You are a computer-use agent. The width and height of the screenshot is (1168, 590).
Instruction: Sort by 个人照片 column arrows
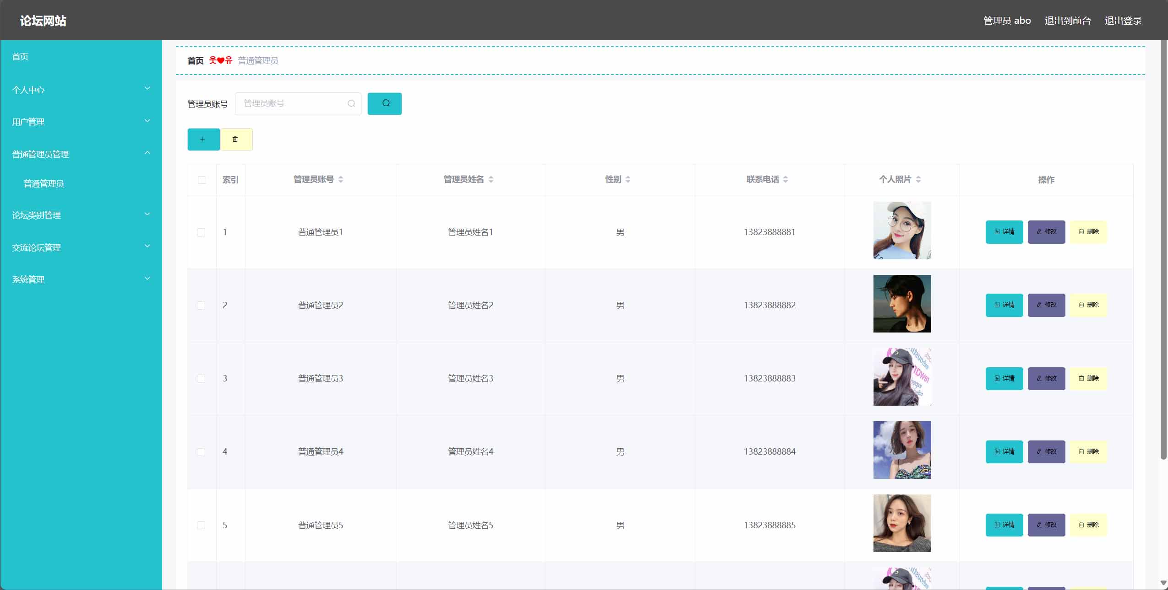click(918, 179)
